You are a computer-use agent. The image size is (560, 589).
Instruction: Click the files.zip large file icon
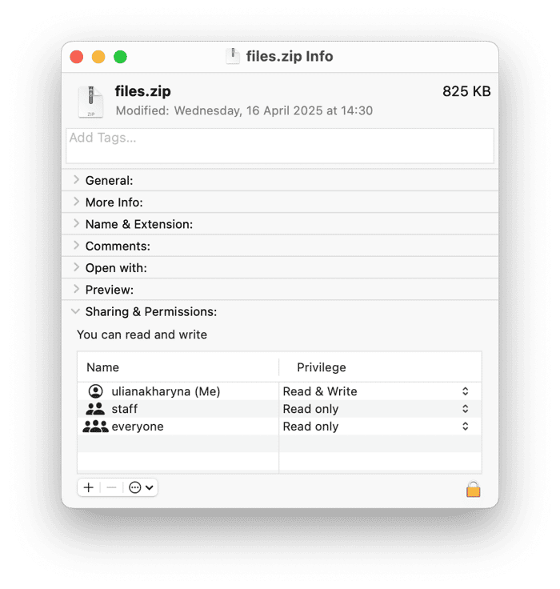pyautogui.click(x=90, y=102)
